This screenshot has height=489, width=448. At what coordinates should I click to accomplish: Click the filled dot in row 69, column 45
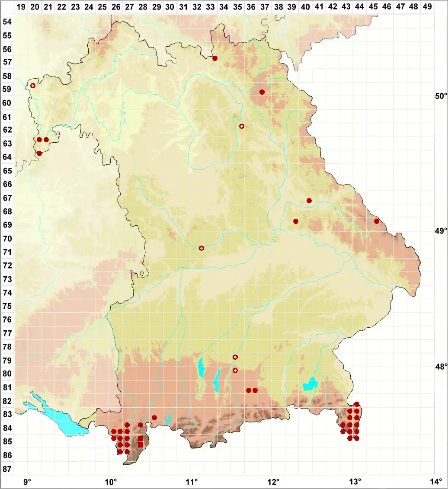coord(377,221)
